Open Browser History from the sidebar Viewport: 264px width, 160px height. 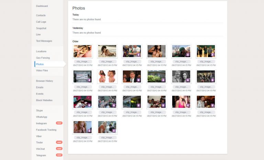(44, 81)
